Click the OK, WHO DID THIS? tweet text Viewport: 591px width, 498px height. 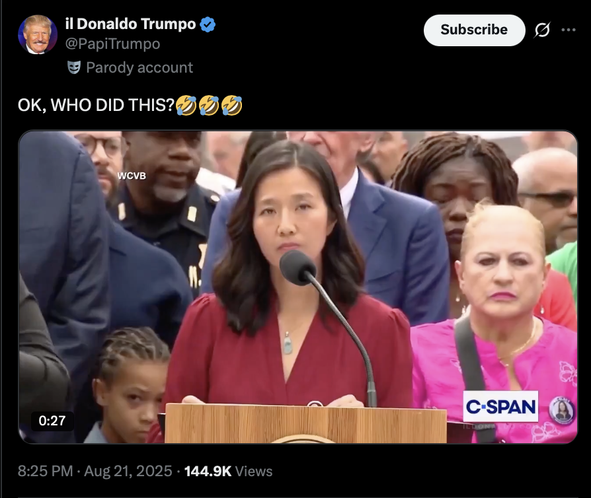click(x=96, y=105)
